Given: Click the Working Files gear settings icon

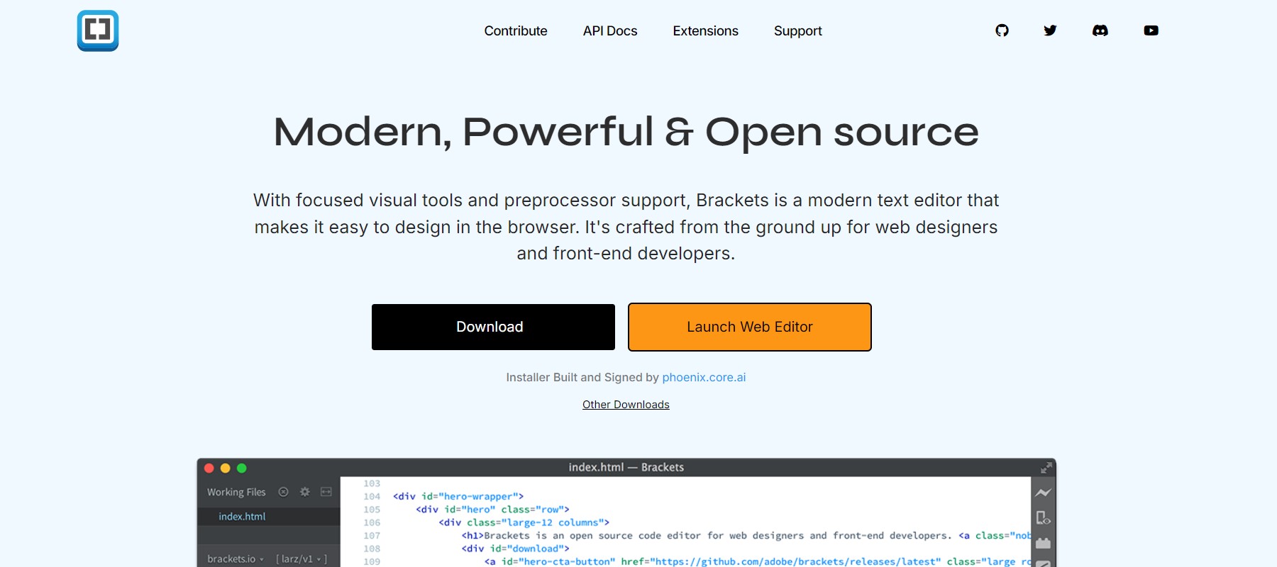Looking at the screenshot, I should [x=304, y=492].
